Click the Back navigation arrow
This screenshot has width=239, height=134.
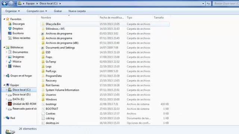click(4, 3)
